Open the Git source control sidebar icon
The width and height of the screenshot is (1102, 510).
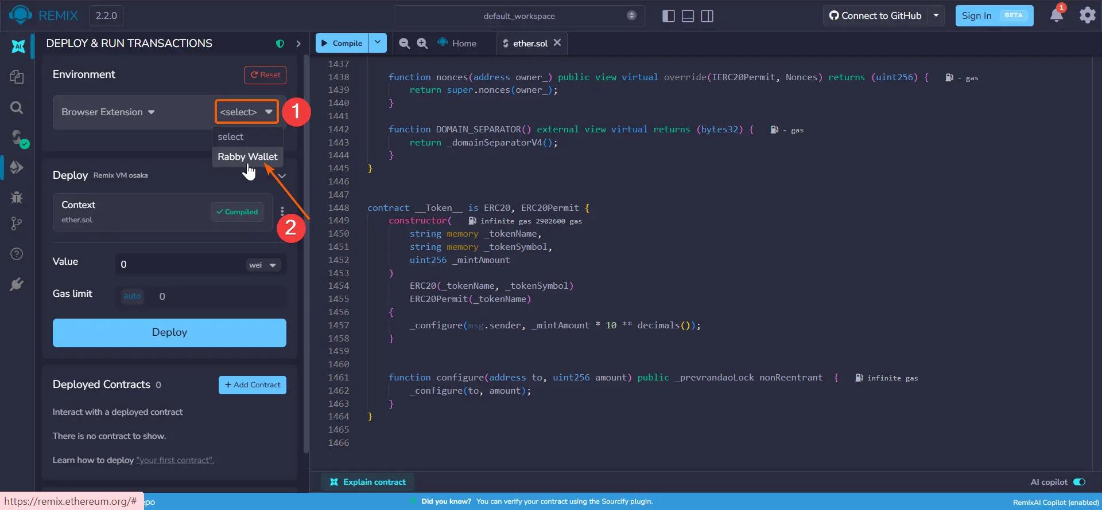pyautogui.click(x=17, y=224)
